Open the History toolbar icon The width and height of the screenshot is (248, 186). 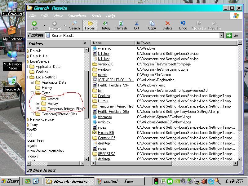[x=105, y=24]
